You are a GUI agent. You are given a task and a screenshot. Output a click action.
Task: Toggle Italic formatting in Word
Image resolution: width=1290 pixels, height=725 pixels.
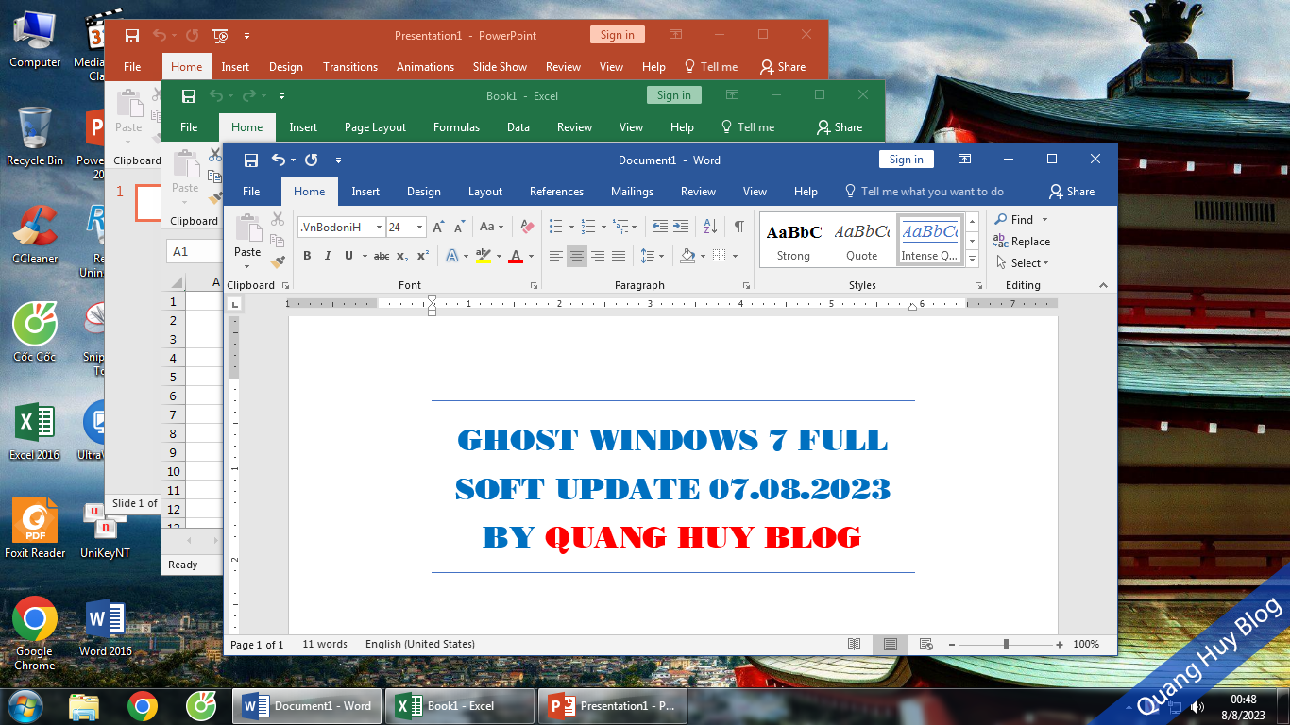point(328,256)
